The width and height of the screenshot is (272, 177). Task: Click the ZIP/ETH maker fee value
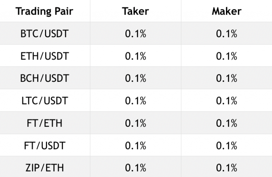coord(227,168)
